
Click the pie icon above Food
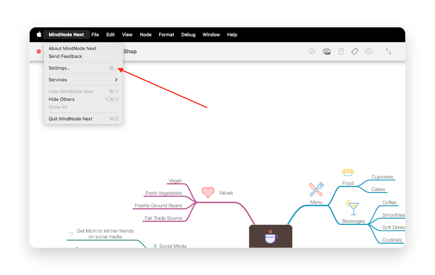tap(348, 172)
